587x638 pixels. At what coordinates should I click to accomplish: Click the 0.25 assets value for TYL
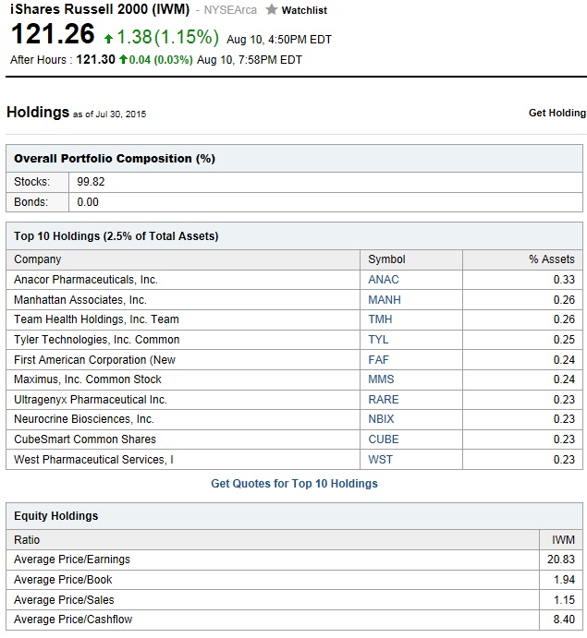tap(564, 340)
